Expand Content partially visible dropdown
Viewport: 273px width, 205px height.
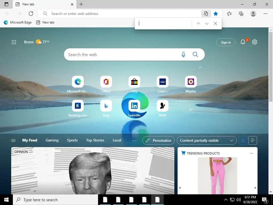(x=207, y=140)
